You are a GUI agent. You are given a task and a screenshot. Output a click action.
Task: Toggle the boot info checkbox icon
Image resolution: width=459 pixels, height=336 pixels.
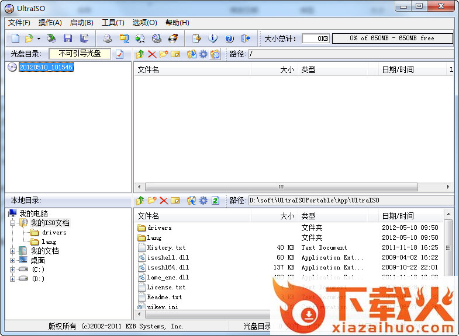click(x=120, y=54)
